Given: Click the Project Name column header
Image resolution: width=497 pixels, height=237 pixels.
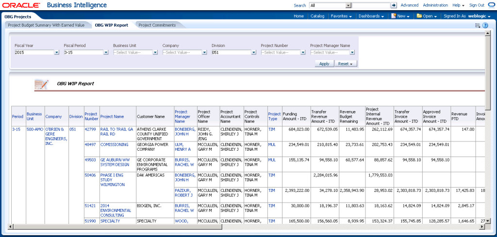Looking at the screenshot, I should pyautogui.click(x=112, y=116).
